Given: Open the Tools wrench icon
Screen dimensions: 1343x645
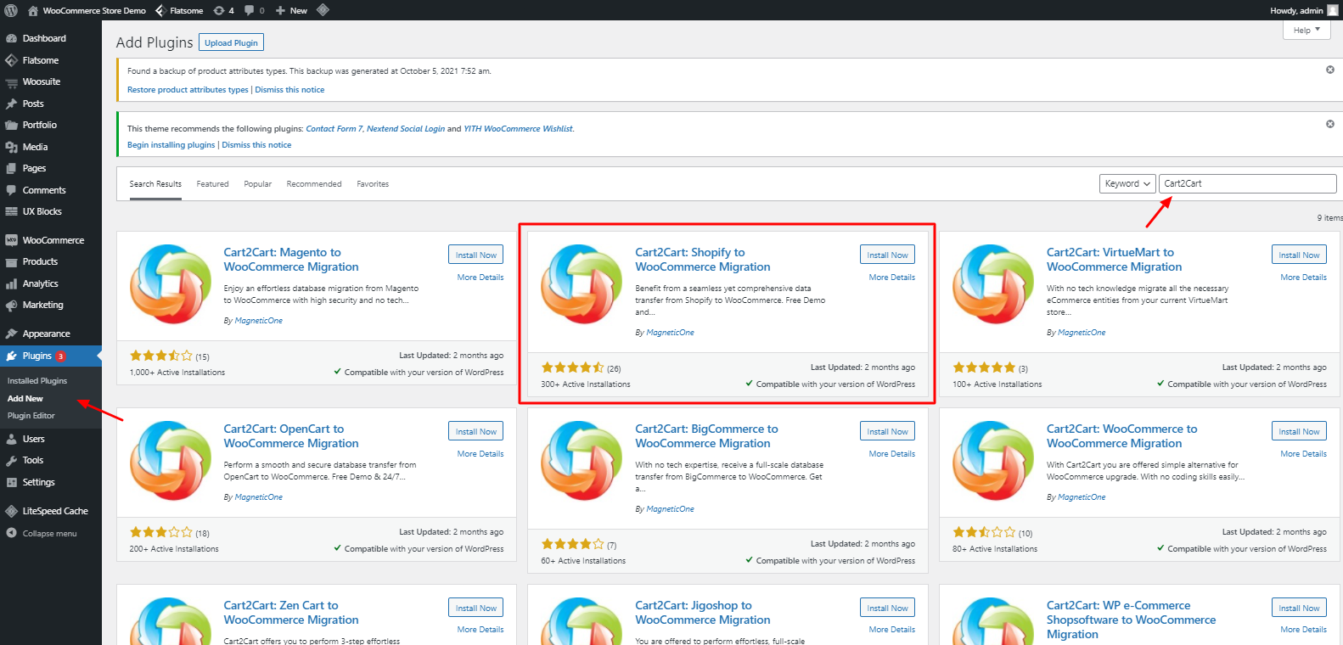Looking at the screenshot, I should click(x=12, y=460).
